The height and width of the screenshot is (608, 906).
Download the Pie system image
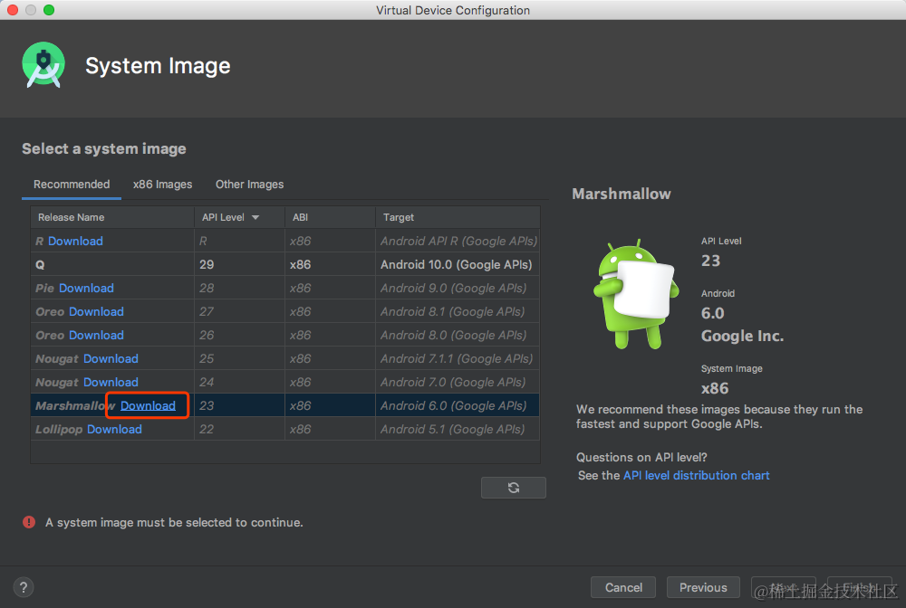click(x=86, y=288)
